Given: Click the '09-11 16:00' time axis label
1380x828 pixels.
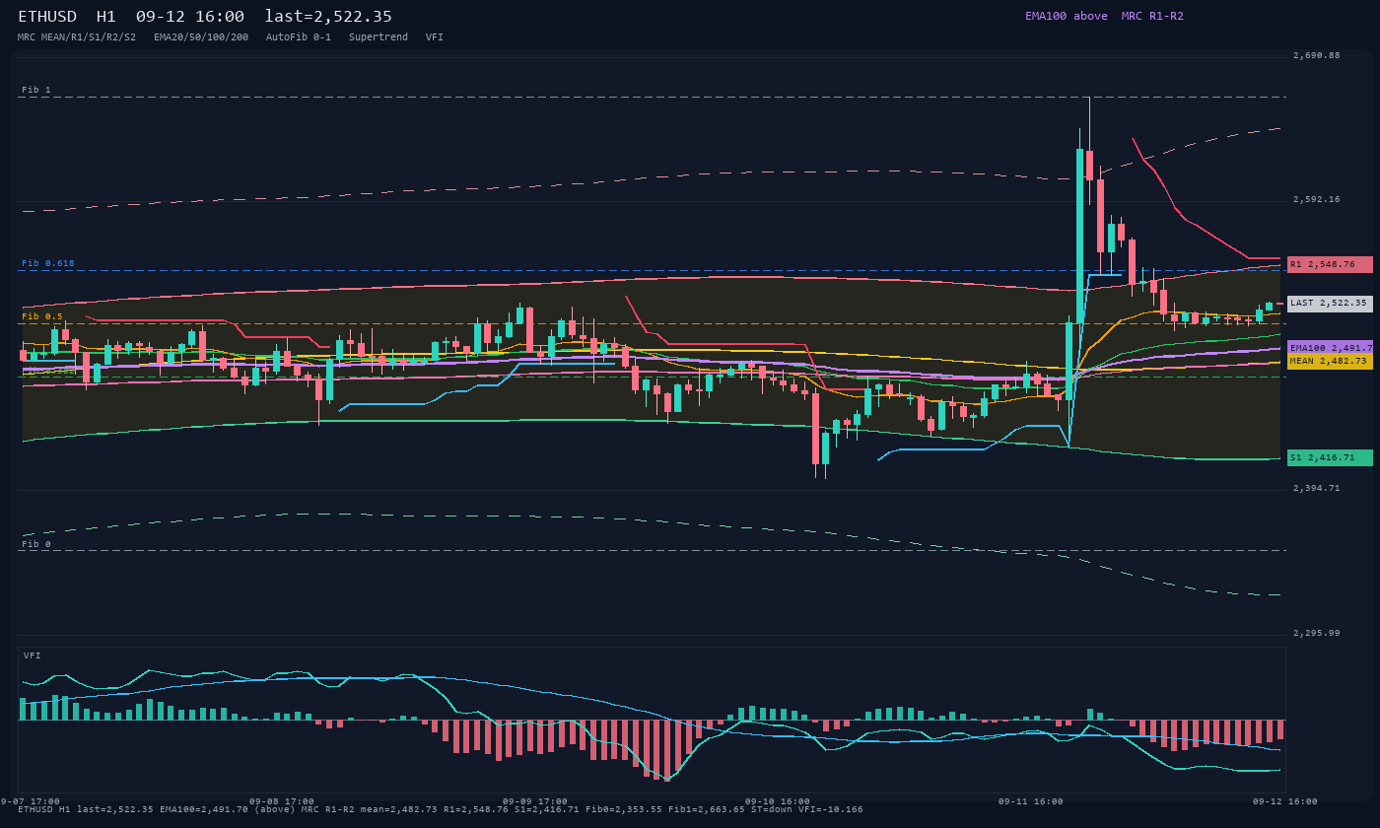Looking at the screenshot, I should (x=1031, y=801).
